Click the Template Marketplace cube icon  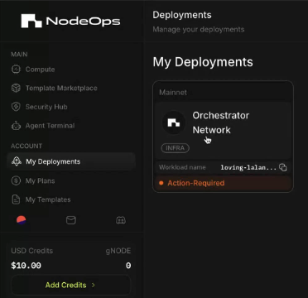pyautogui.click(x=16, y=88)
